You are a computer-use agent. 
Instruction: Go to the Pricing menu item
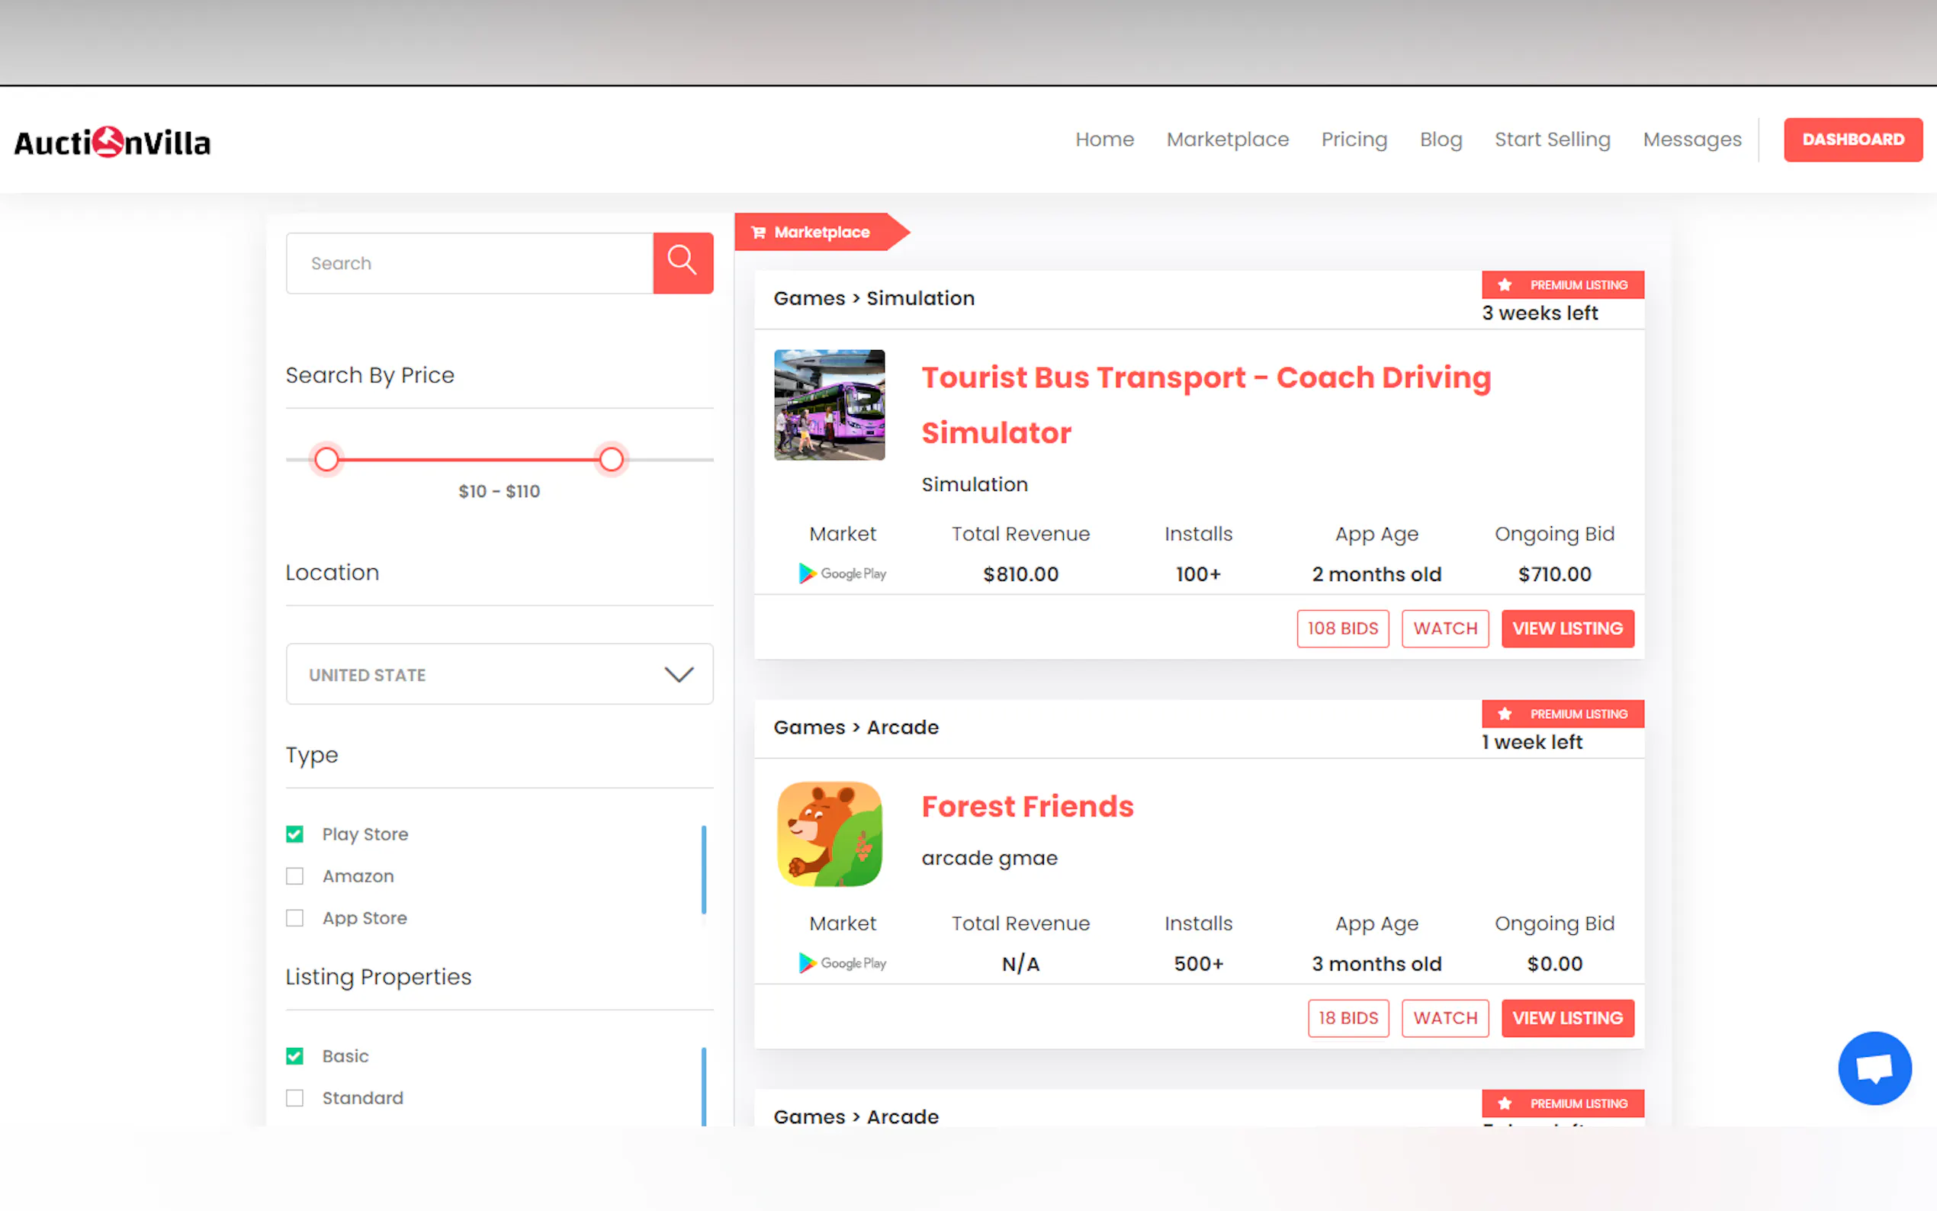(x=1354, y=140)
